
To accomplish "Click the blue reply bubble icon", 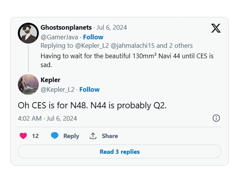I will click(55, 136).
